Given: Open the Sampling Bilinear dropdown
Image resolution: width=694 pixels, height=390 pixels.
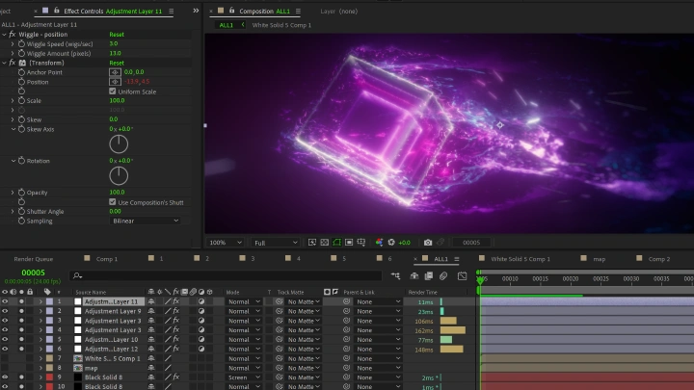Looking at the screenshot, I should point(145,221).
